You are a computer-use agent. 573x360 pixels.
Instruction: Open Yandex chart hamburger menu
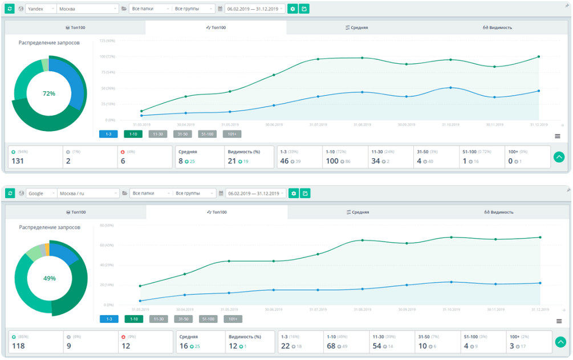(x=557, y=136)
